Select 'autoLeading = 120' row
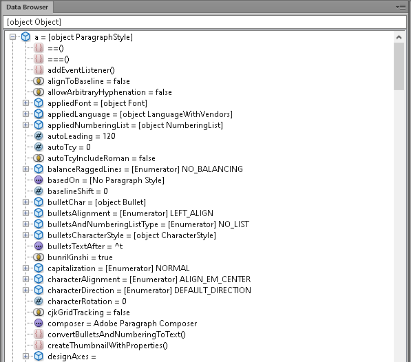 click(x=81, y=136)
